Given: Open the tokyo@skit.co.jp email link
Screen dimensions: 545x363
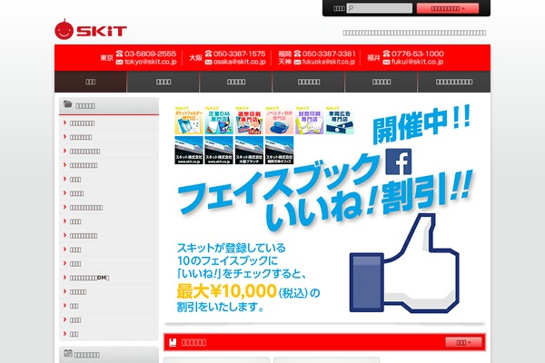Looking at the screenshot, I should (x=151, y=62).
